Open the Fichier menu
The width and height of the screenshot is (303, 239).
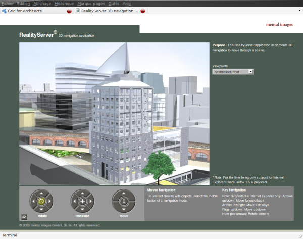click(7, 3)
